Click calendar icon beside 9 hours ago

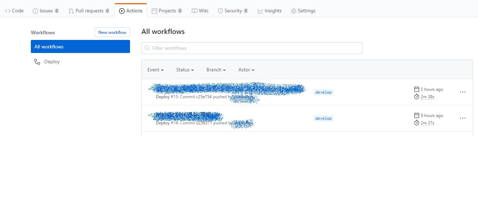417,115
